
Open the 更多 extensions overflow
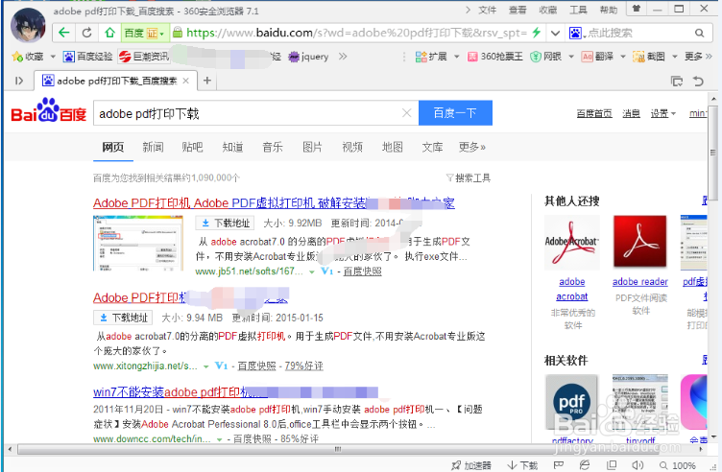698,57
